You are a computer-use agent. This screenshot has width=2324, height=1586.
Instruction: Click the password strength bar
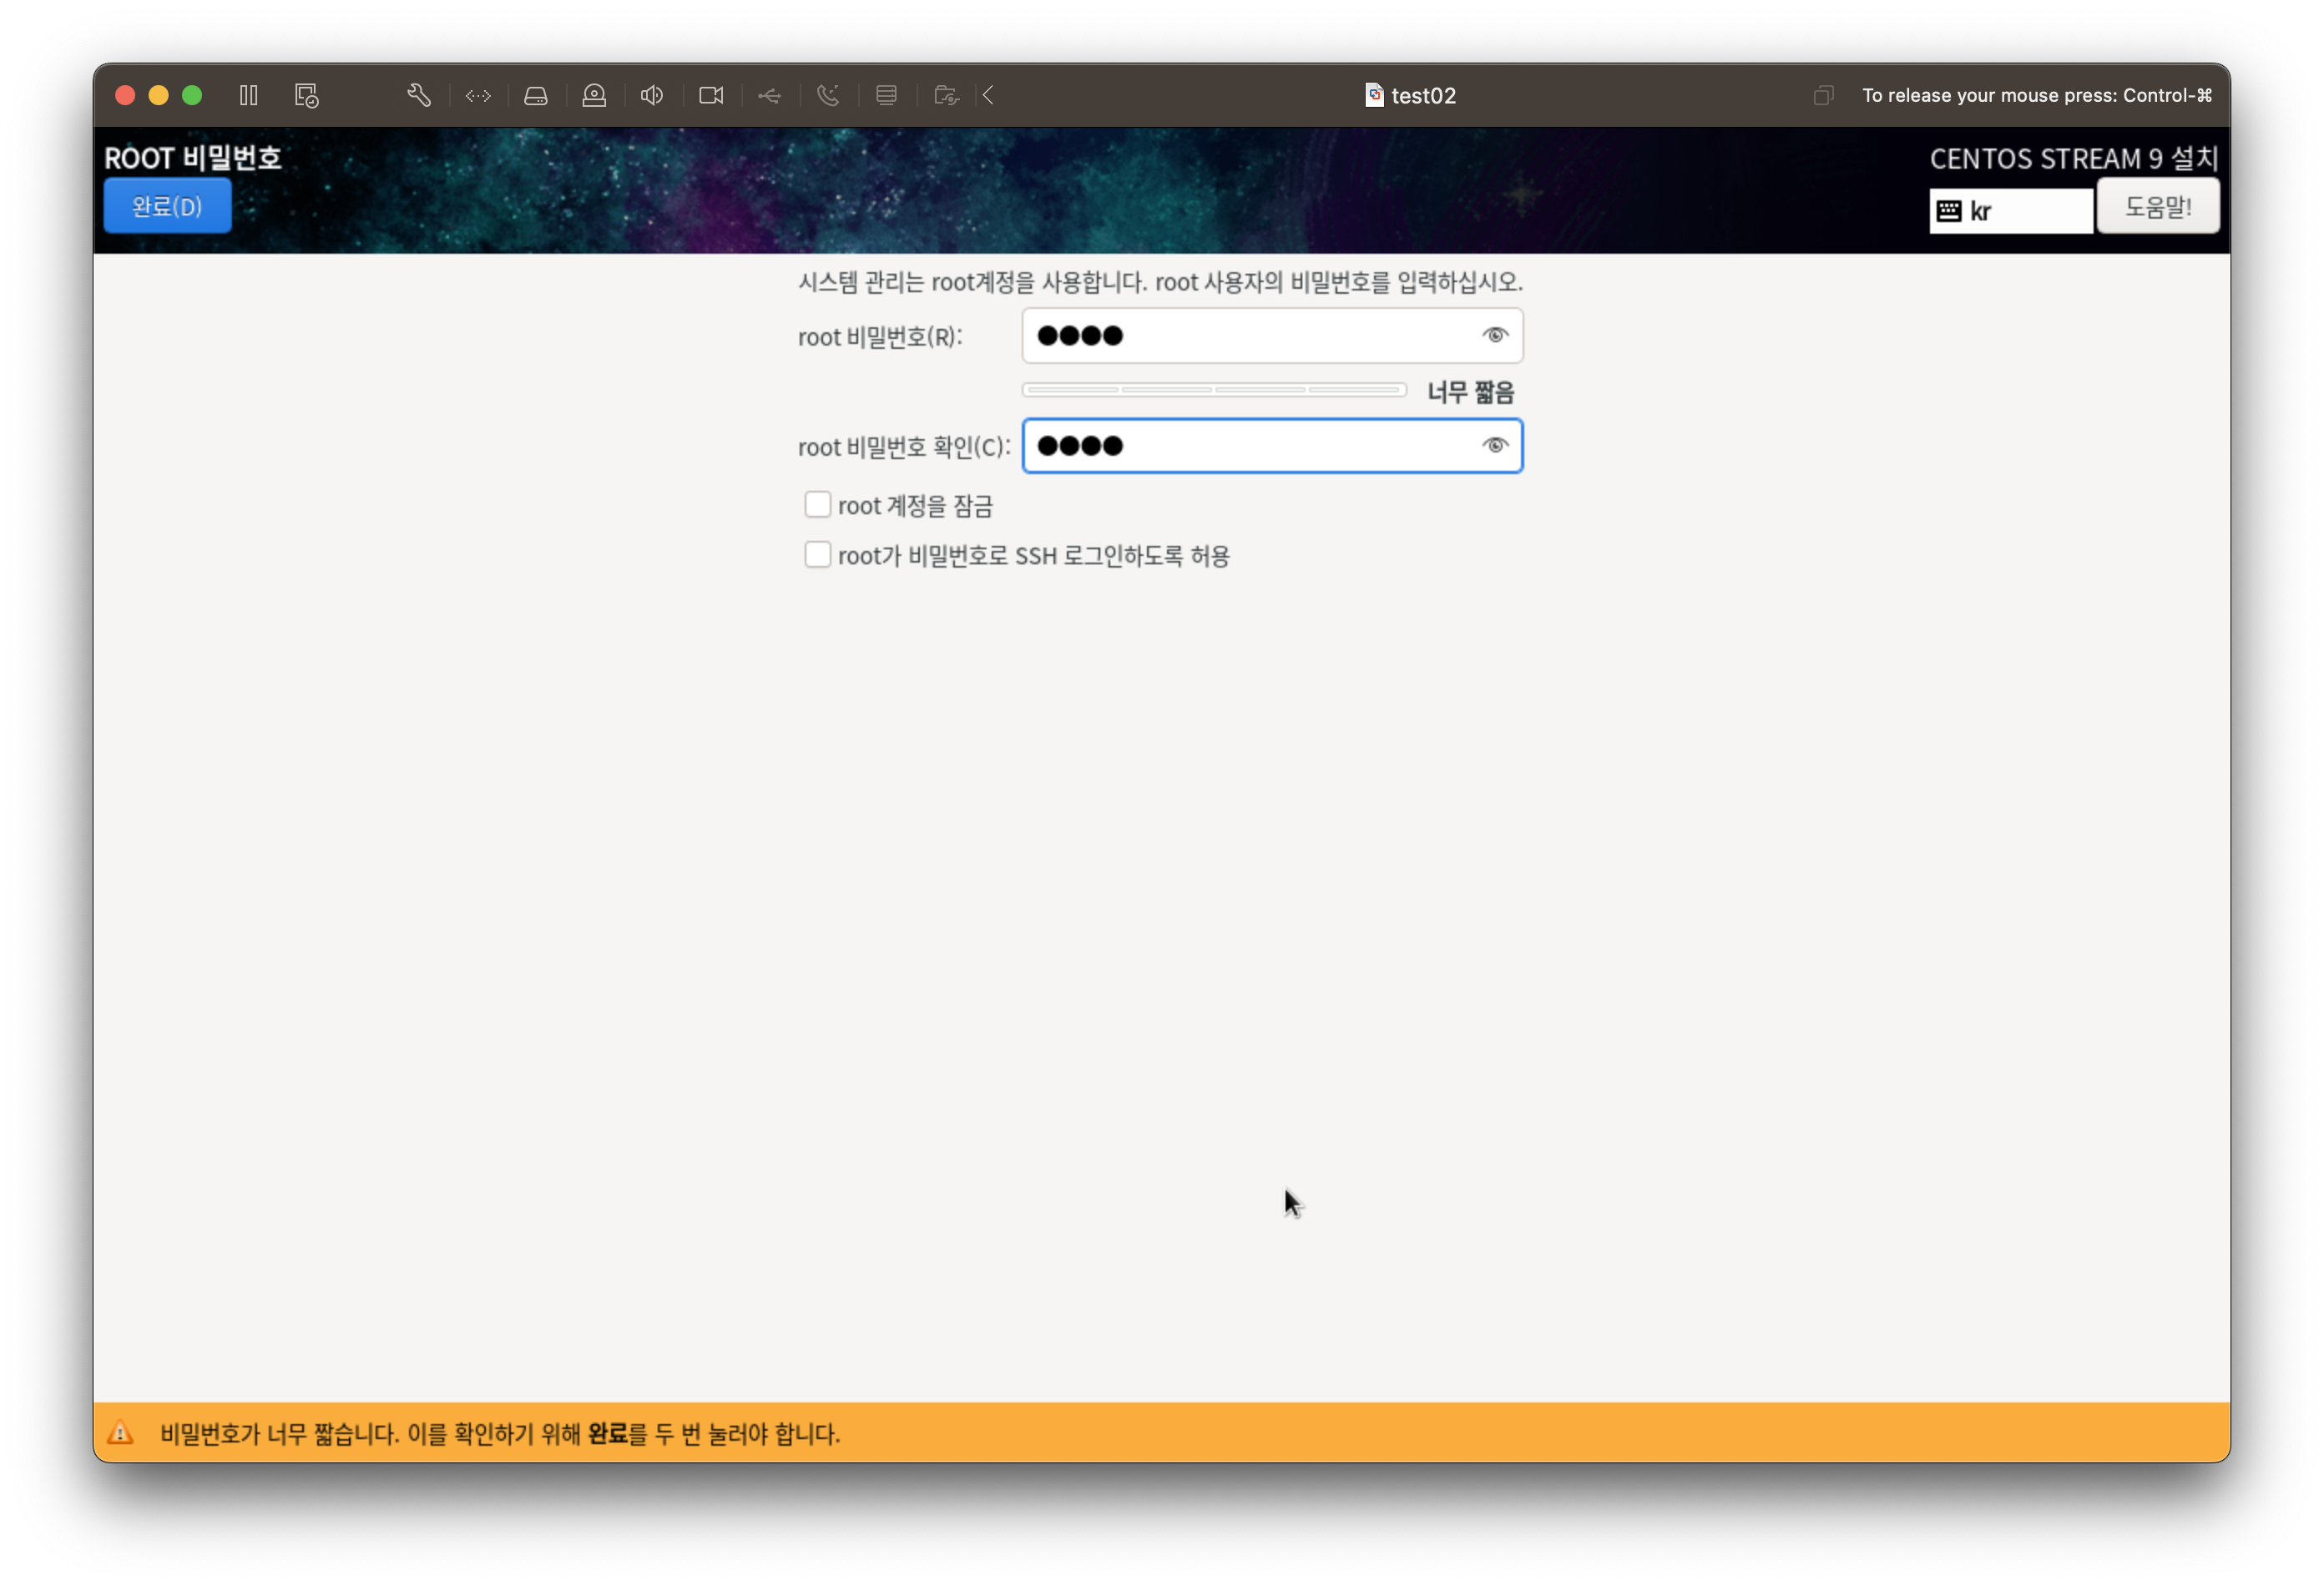pos(1213,390)
